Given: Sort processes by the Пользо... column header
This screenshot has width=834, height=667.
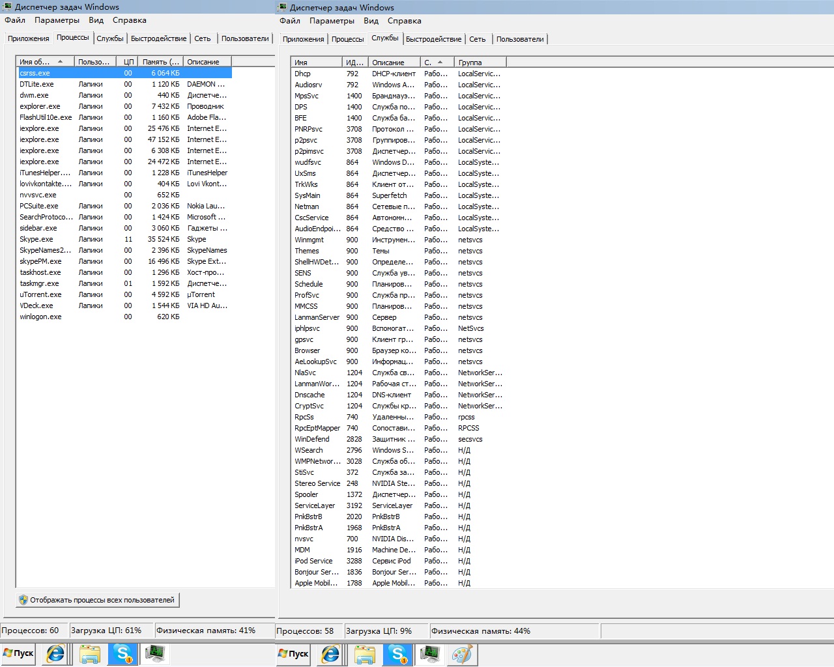Looking at the screenshot, I should (95, 62).
